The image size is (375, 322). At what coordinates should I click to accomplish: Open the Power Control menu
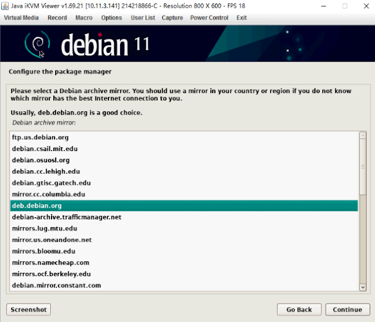209,18
